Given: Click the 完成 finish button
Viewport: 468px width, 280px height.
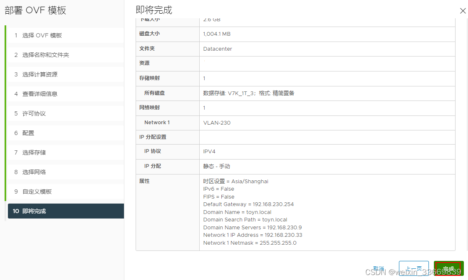Looking at the screenshot, I should tap(448, 268).
